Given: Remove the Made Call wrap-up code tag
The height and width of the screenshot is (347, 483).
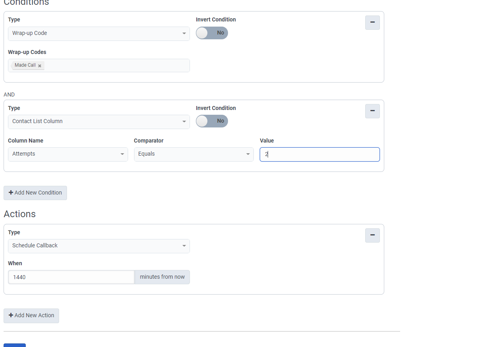Looking at the screenshot, I should click(x=40, y=66).
